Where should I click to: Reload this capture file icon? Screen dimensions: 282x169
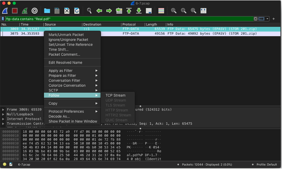tap(77, 11)
